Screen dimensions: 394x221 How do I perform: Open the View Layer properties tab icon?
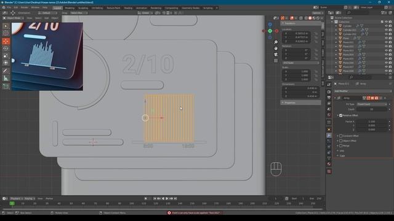329,103
